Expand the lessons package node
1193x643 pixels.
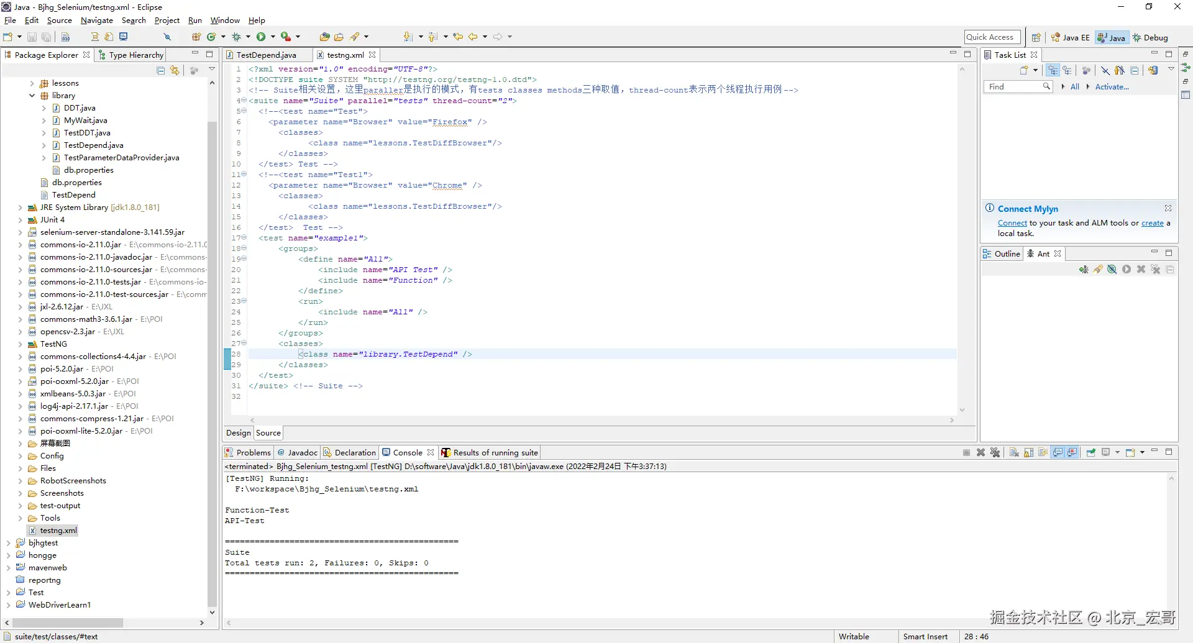(x=32, y=83)
